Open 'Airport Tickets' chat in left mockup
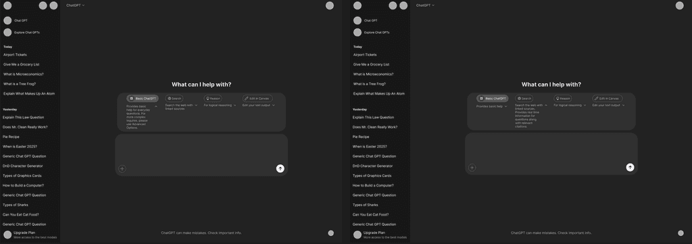Screen dimensions: 692x244 click(x=15, y=55)
